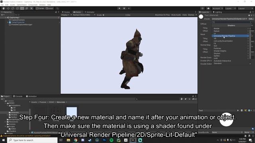
Task: Select the Materials folder in Project tree
Action: [x=15, y=112]
